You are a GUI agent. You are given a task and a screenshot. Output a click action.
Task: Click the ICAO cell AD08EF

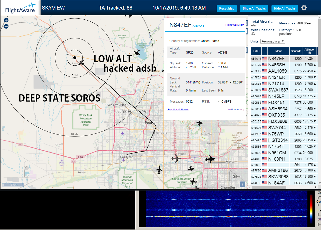[x=256, y=165]
